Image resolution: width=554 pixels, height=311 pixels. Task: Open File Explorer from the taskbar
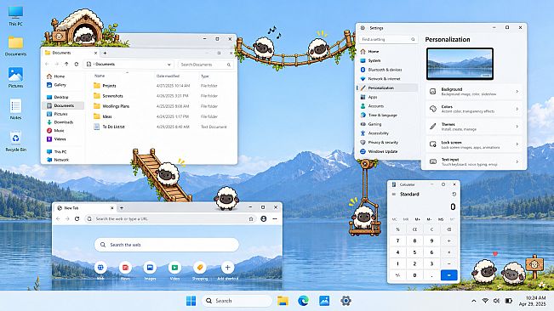(283, 301)
